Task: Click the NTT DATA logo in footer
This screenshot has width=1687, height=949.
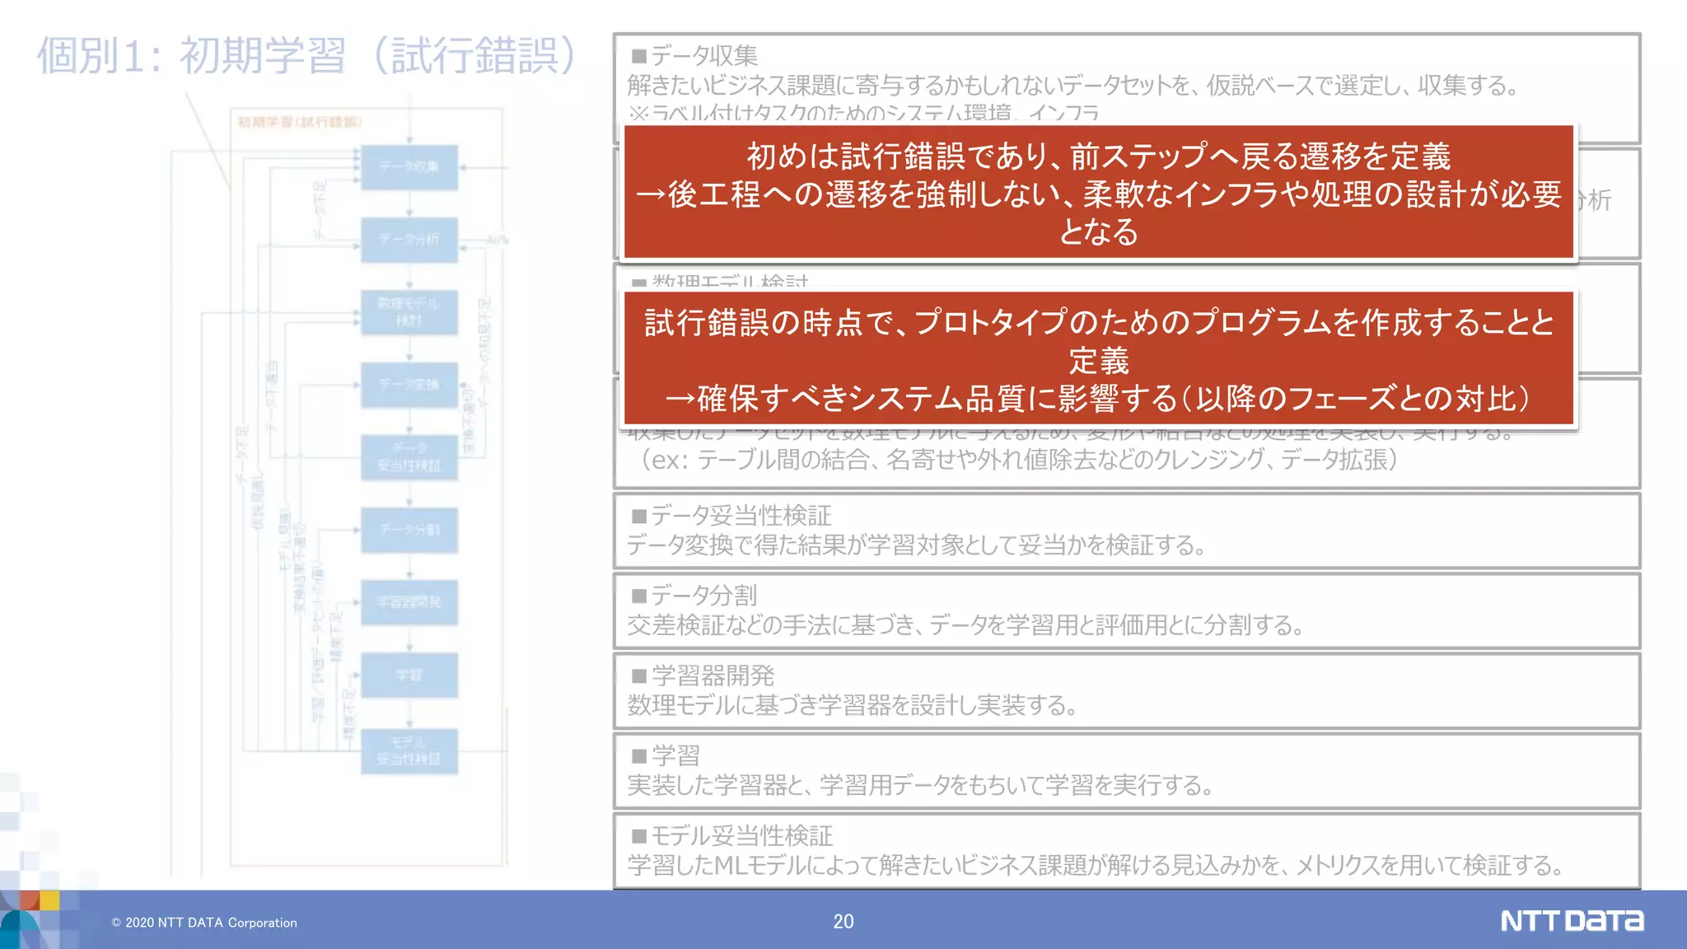Action: pos(1572,921)
